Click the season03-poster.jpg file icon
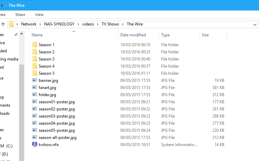 click(x=35, y=116)
